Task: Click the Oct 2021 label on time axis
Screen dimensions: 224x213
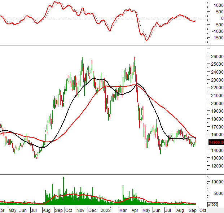Action: pos(69,210)
